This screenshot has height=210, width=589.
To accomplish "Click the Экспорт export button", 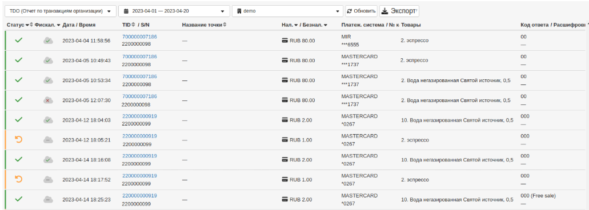I will coord(399,11).
